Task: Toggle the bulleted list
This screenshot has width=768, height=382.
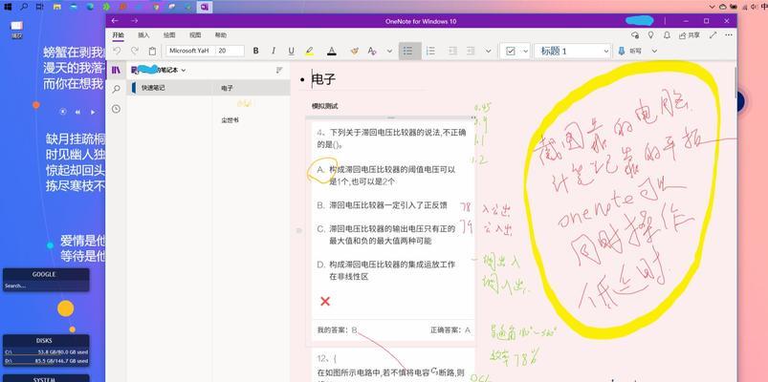Action: pos(409,51)
